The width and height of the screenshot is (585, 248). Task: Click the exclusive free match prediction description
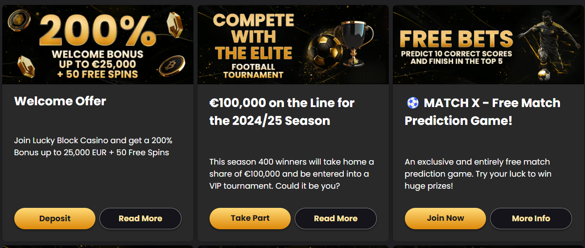point(478,174)
